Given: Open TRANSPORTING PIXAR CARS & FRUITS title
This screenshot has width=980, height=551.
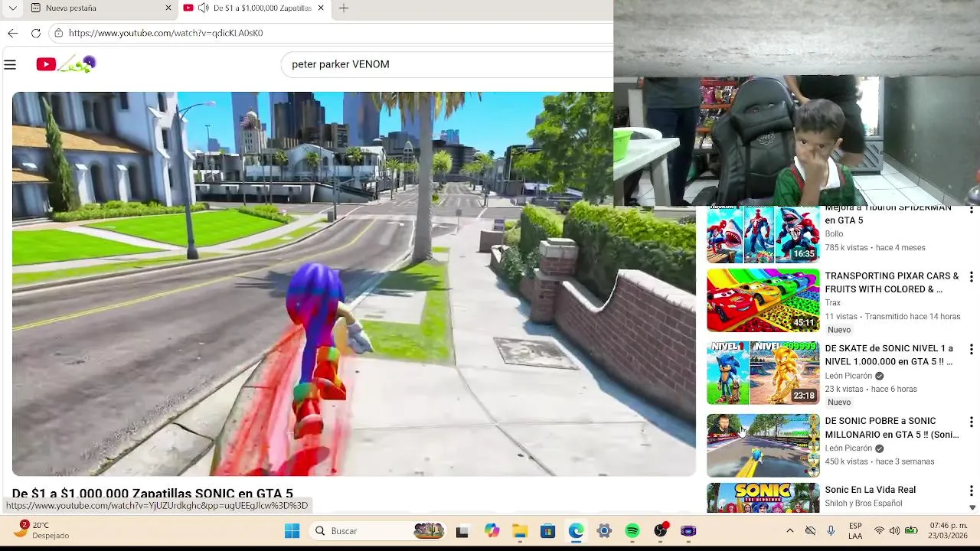Looking at the screenshot, I should click(x=891, y=282).
